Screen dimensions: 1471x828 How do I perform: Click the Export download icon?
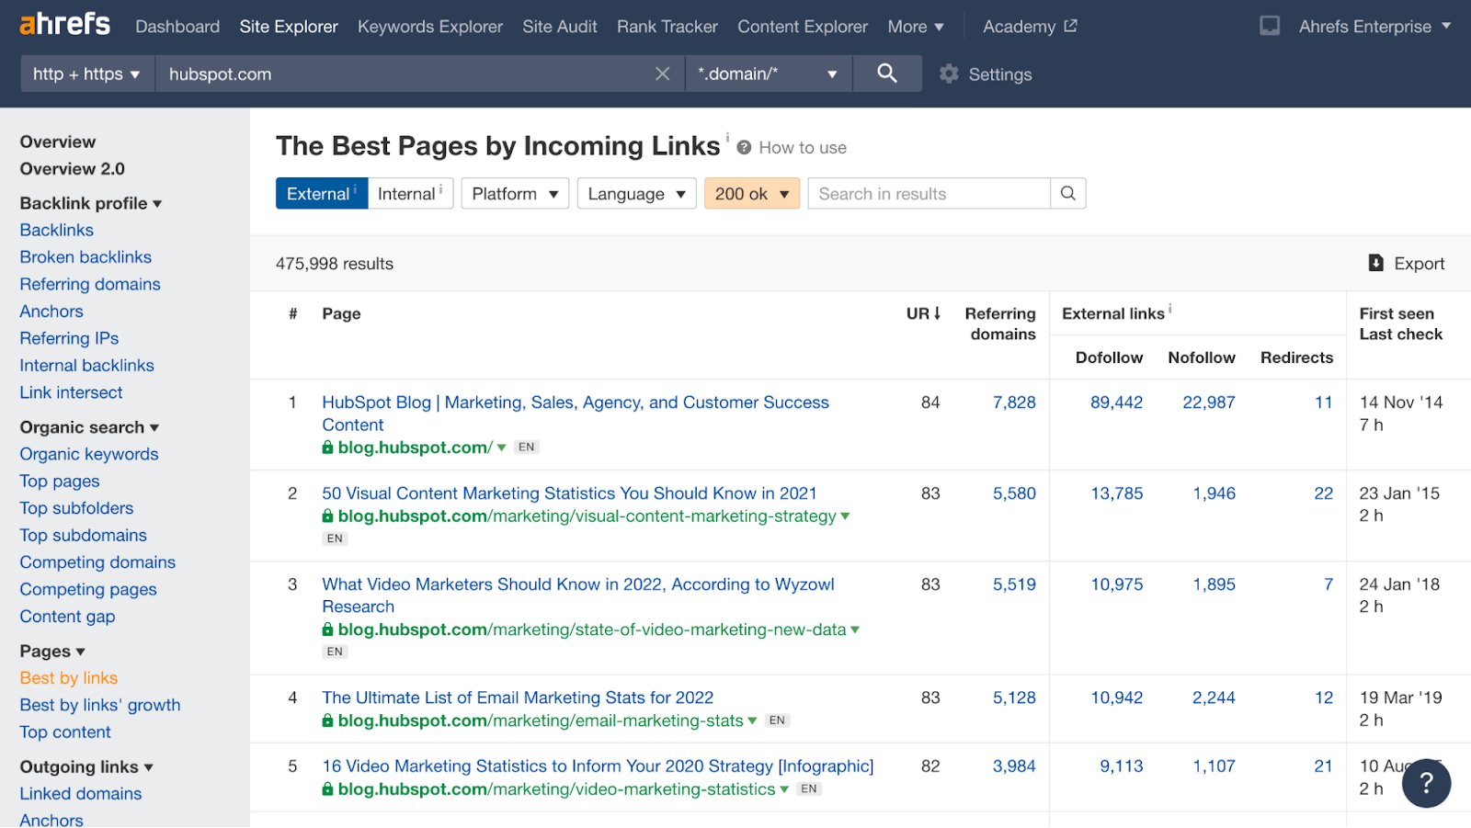coord(1375,264)
